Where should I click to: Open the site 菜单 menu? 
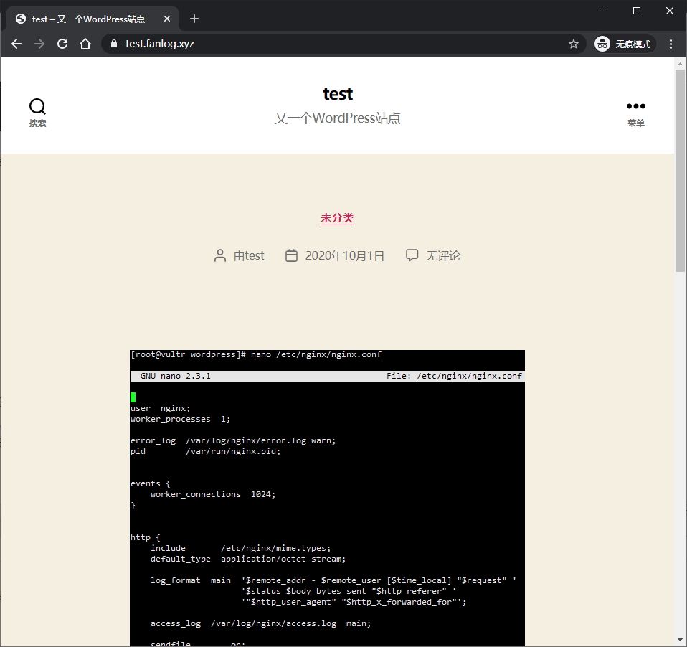(x=636, y=115)
